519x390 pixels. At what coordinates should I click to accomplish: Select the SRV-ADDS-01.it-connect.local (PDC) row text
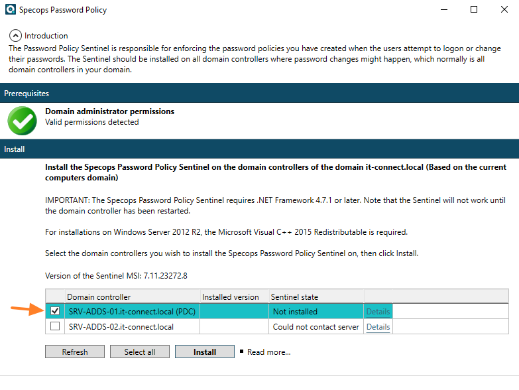[132, 312]
